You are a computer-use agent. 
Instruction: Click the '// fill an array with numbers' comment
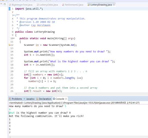pyautogui.click(x=56, y=71)
